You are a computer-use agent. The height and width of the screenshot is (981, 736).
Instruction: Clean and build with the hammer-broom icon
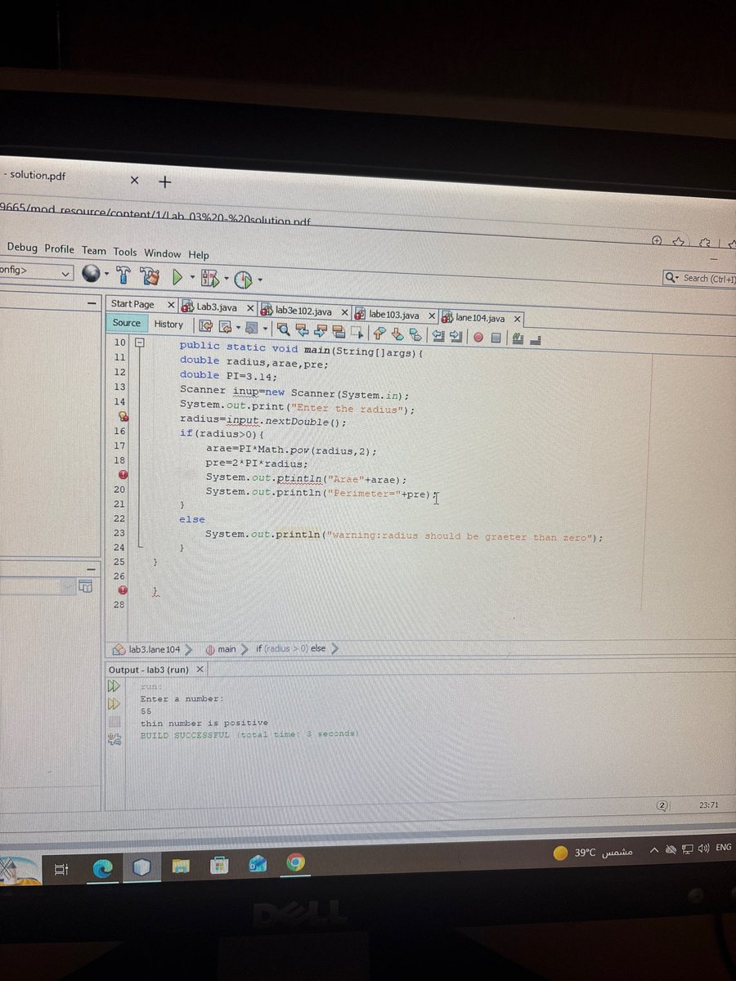(x=150, y=276)
